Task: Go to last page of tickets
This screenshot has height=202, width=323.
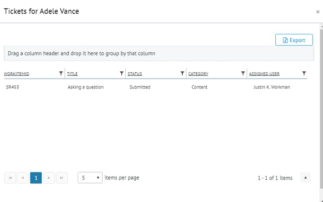Action: click(61, 178)
